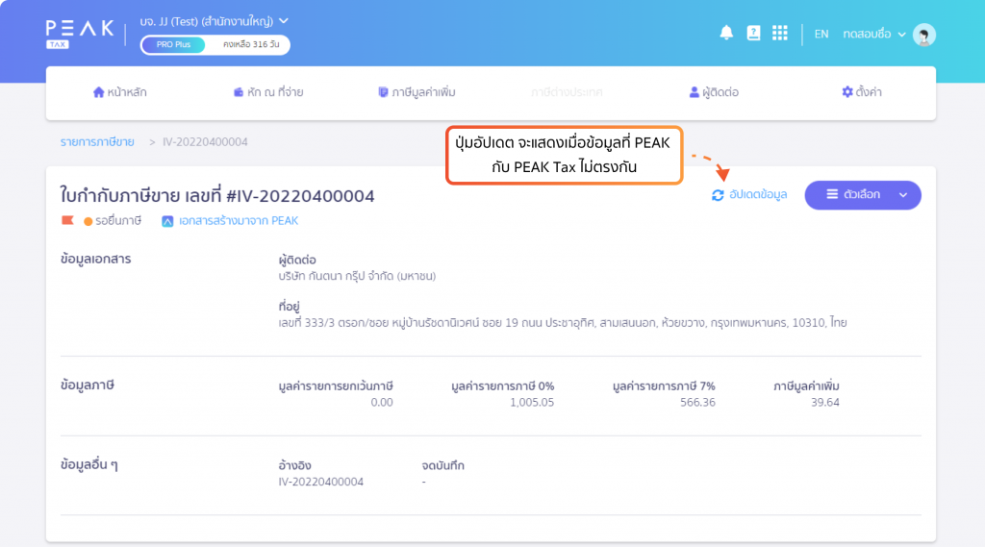This screenshot has height=547, width=985.
Task: Switch language to EN
Action: click(821, 34)
